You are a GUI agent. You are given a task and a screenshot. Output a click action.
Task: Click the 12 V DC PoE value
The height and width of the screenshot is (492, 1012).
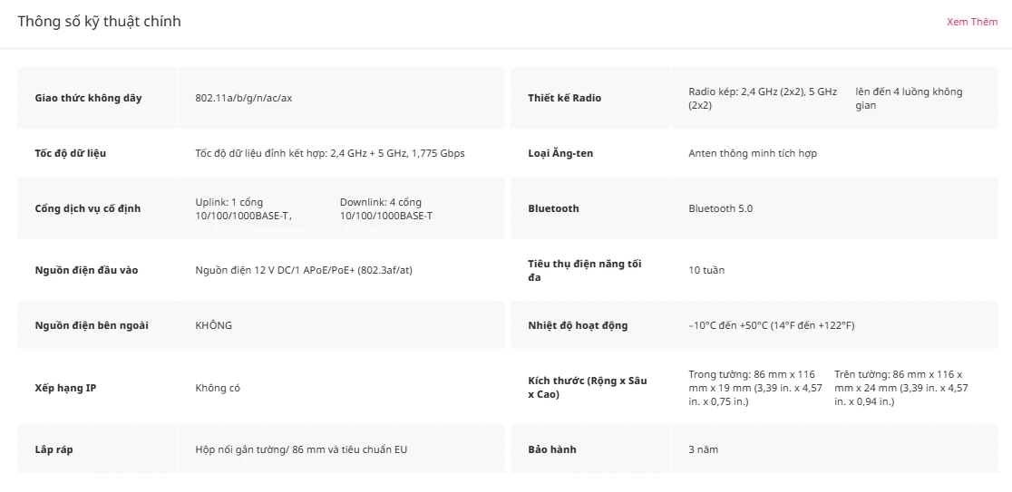(304, 270)
